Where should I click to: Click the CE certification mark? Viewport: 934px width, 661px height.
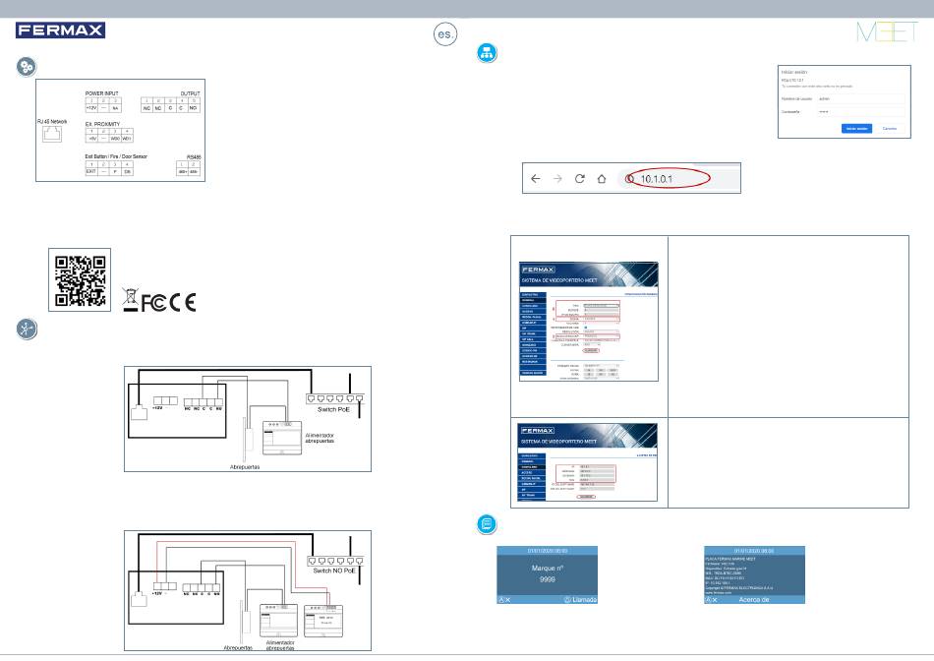(182, 303)
